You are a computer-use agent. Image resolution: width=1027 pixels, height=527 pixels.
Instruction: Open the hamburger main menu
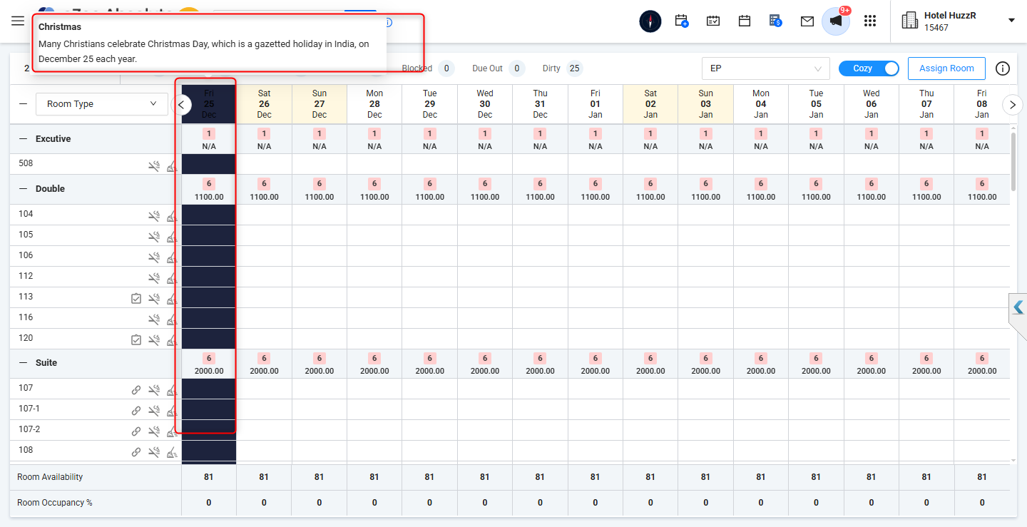(x=18, y=21)
